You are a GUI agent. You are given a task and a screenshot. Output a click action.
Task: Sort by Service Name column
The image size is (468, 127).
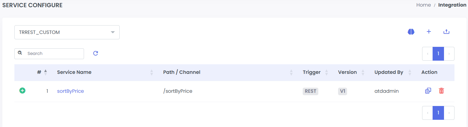pos(151,72)
